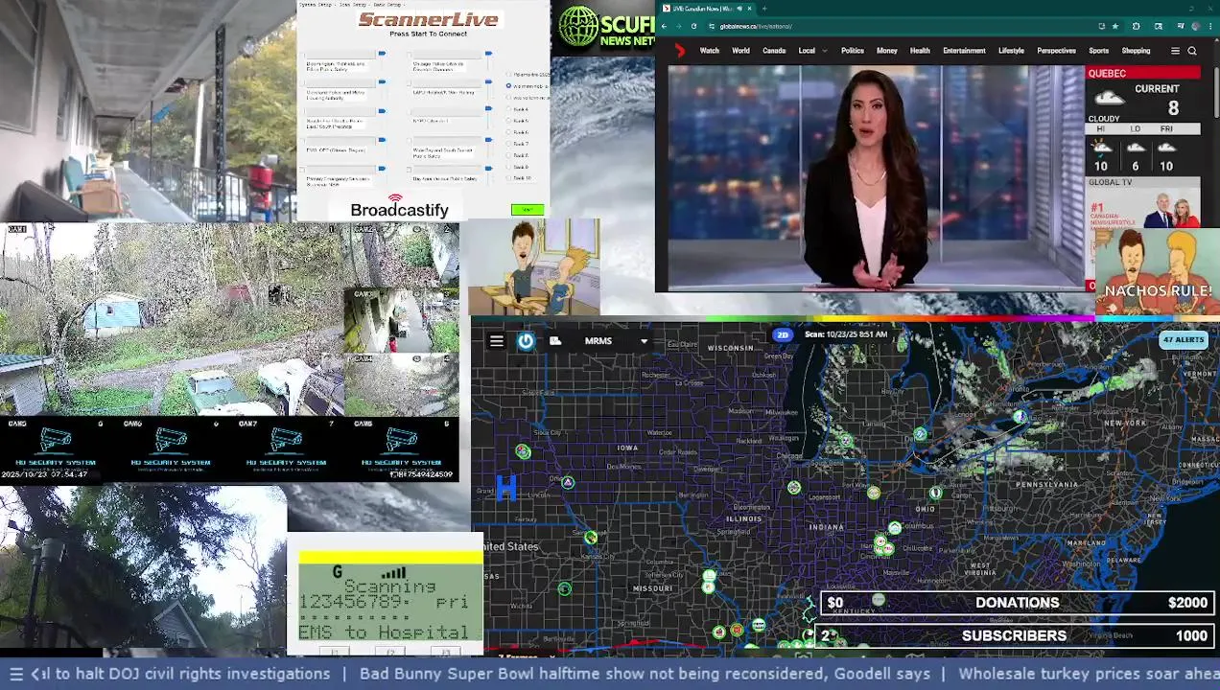Click the Nachos Rule cartoon thumbnail
Image resolution: width=1220 pixels, height=690 pixels.
coord(1156,272)
